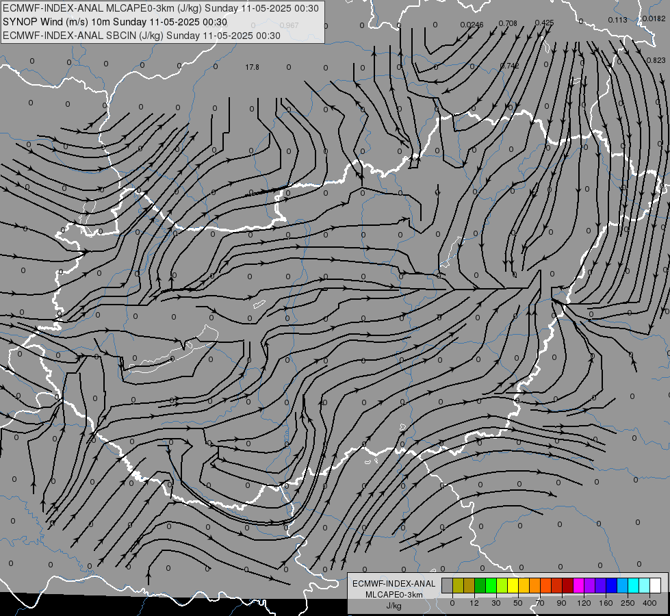The width and height of the screenshot is (670, 616).
Task: Click the legend tick label 30
Action: tap(496, 603)
